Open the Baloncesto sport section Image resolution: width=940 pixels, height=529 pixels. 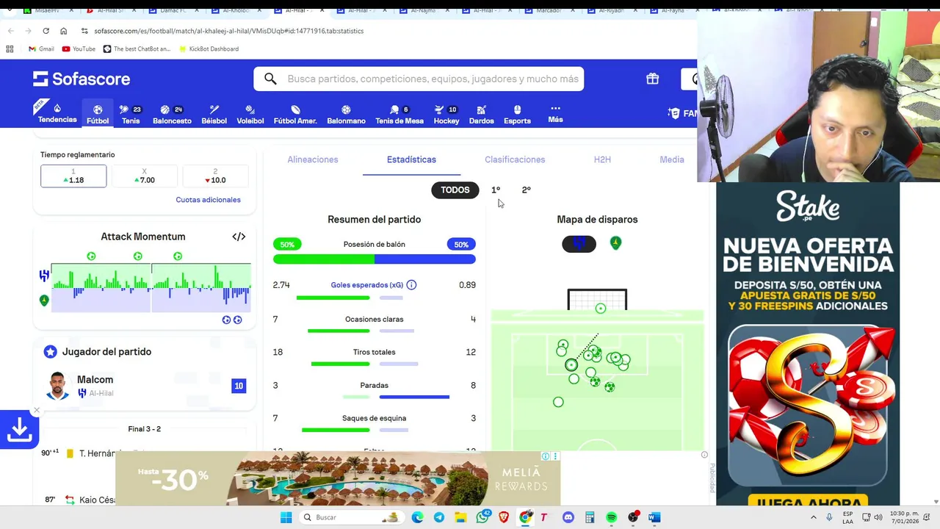tap(172, 114)
